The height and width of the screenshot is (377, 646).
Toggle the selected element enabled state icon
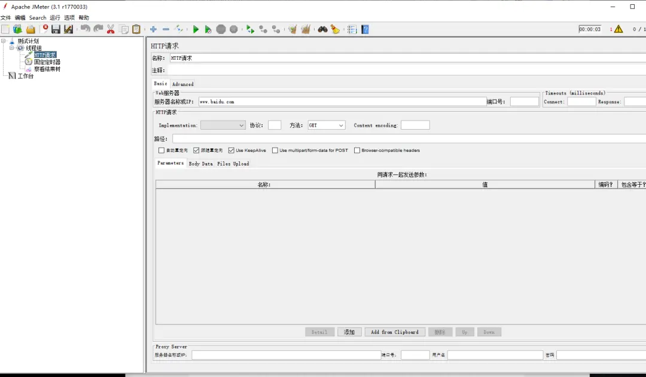click(178, 29)
